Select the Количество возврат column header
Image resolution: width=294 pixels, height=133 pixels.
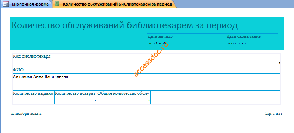[x=76, y=93]
